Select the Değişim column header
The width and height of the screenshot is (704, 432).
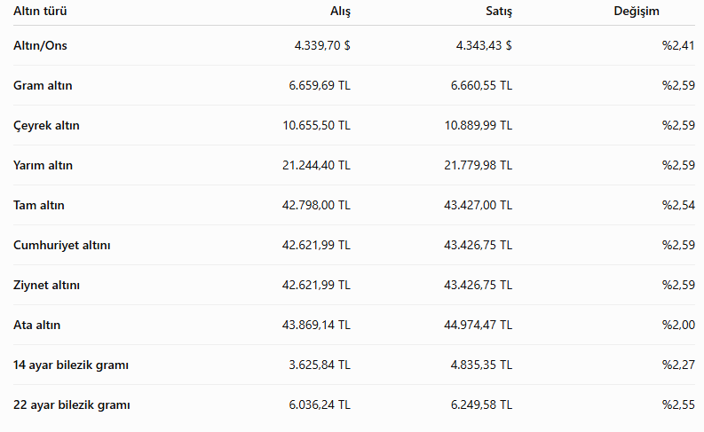click(x=637, y=12)
